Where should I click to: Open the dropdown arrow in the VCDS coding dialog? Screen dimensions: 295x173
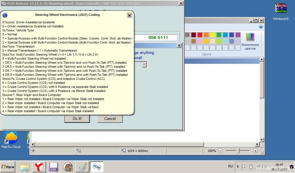(144, 65)
